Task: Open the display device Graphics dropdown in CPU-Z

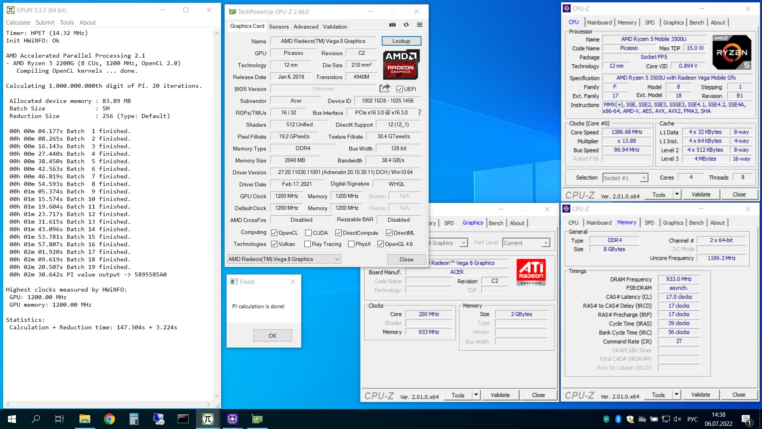Action: (x=448, y=243)
